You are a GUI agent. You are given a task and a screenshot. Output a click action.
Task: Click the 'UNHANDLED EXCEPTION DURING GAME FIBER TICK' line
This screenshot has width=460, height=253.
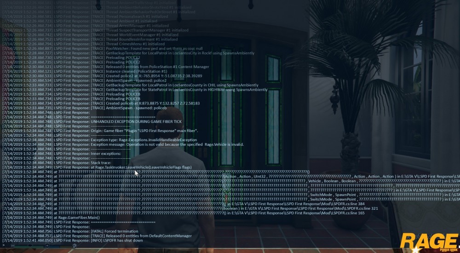point(92,121)
